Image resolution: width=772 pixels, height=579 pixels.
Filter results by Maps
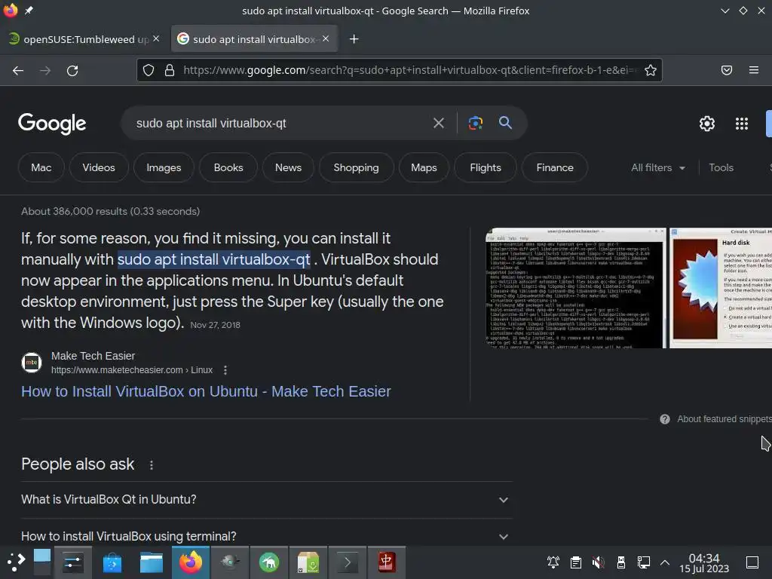click(x=424, y=168)
